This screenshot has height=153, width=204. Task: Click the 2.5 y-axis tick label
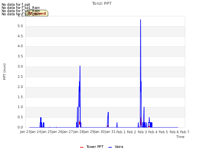coord(20,76)
